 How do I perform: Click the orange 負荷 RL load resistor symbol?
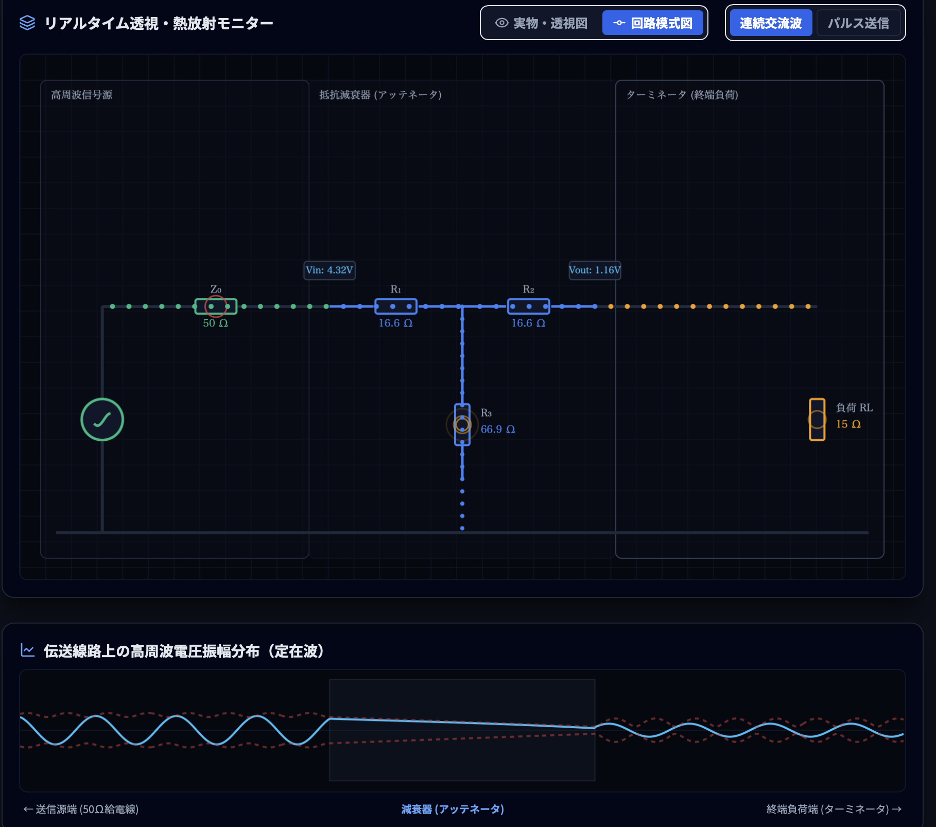coord(817,420)
